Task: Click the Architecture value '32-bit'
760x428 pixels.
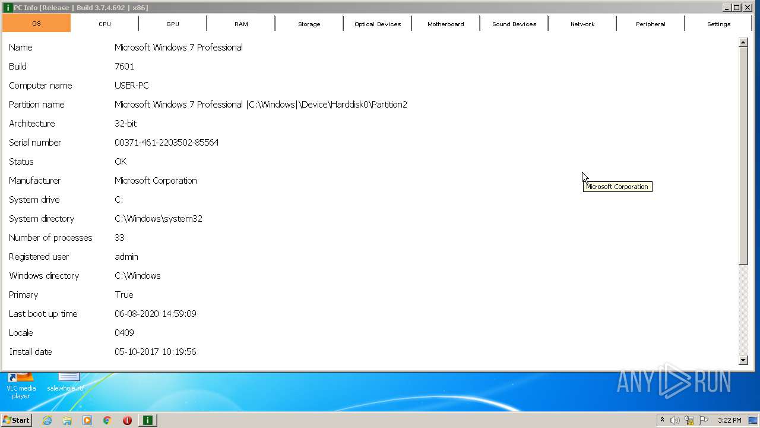Action: pyautogui.click(x=125, y=124)
